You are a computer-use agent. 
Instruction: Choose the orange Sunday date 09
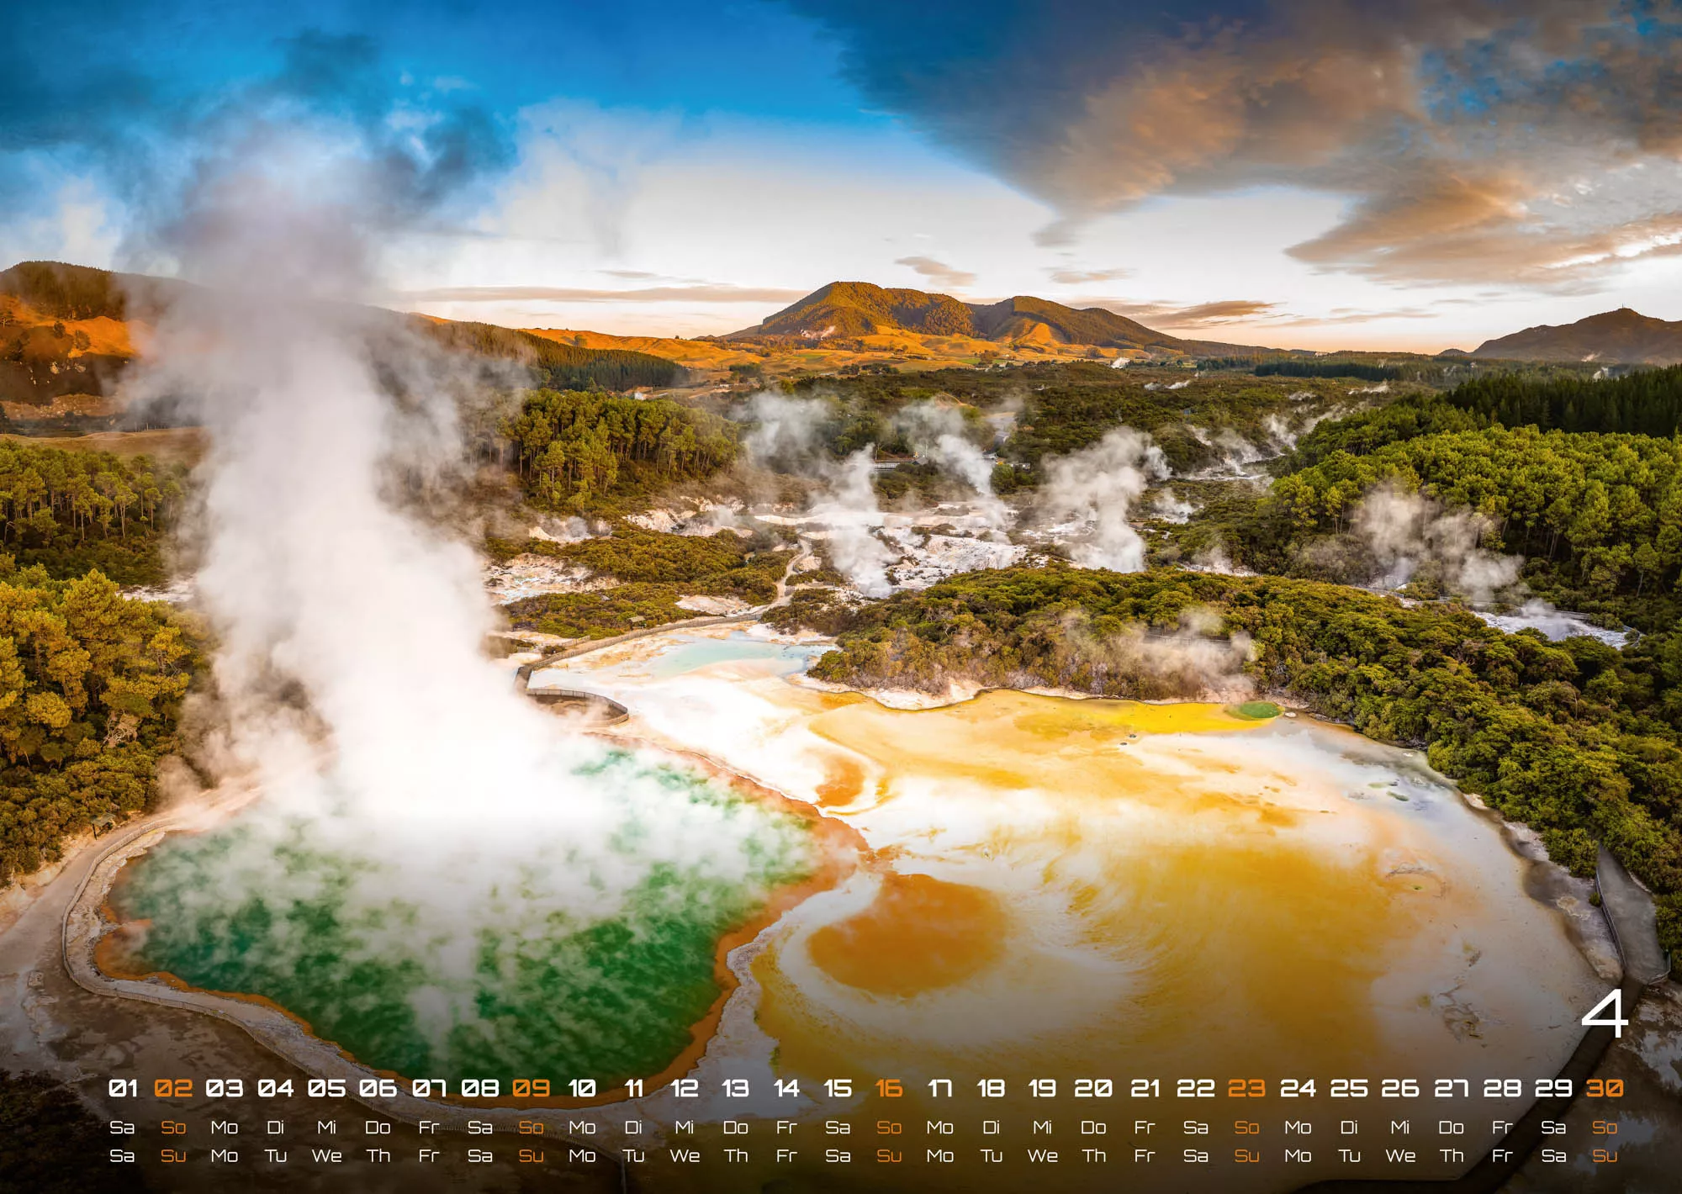[532, 1089]
